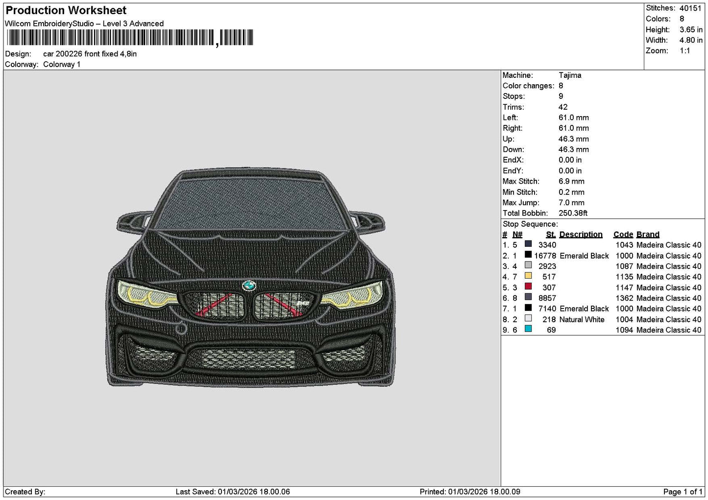This screenshot has height=500, width=708.
Task: Click the code '1147' in stop 5
Action: pos(624,287)
